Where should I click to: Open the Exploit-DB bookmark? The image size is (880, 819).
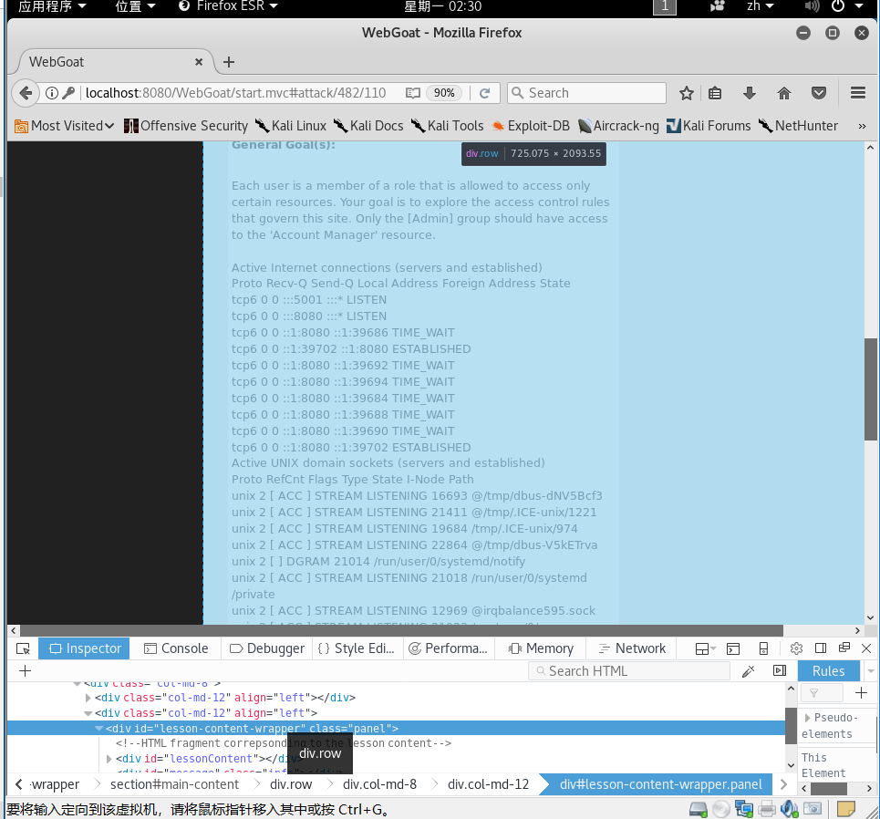click(x=531, y=126)
